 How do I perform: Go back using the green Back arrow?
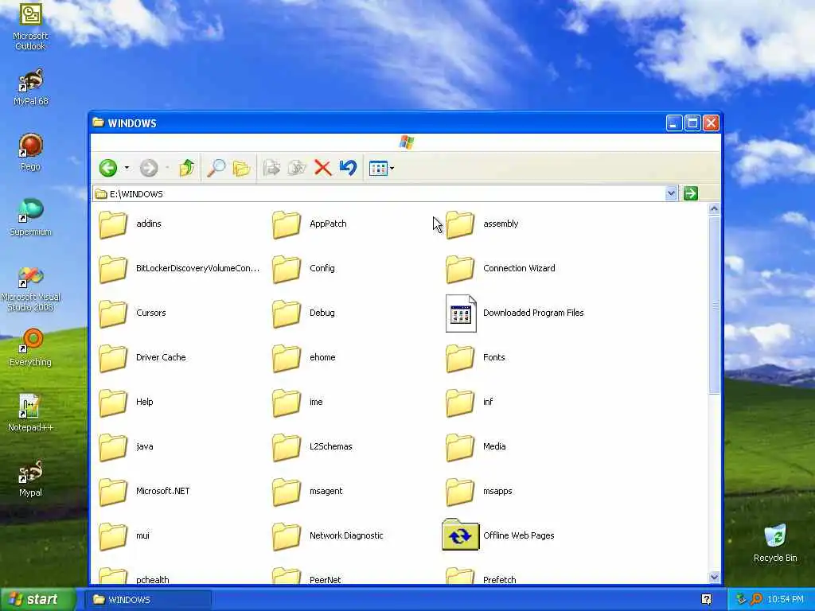108,168
